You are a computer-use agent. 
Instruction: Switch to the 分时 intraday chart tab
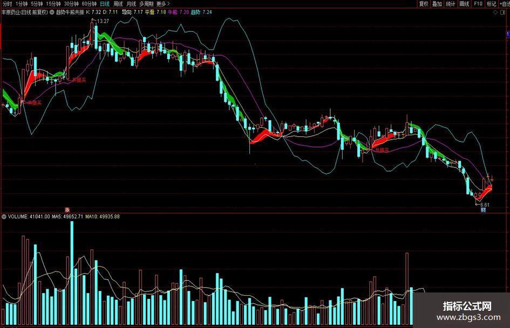(7, 4)
